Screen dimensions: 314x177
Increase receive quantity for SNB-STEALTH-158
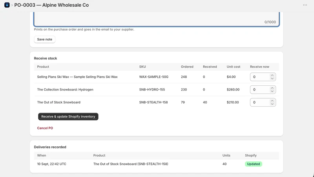click(272, 101)
